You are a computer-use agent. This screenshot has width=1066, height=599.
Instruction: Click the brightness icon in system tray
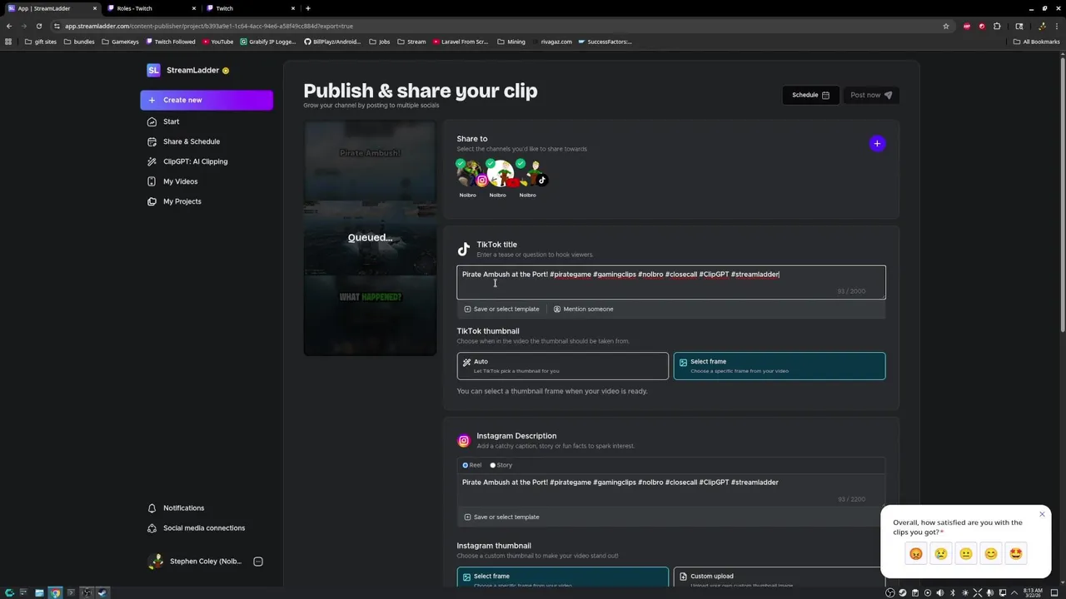[x=965, y=592]
